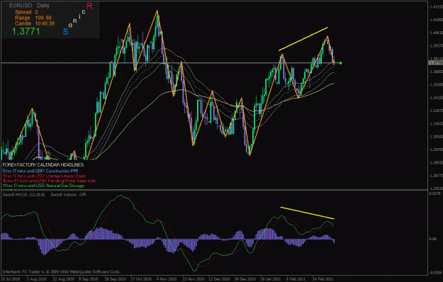
Task: Click the Spread 2 readout
Action: coord(26,12)
